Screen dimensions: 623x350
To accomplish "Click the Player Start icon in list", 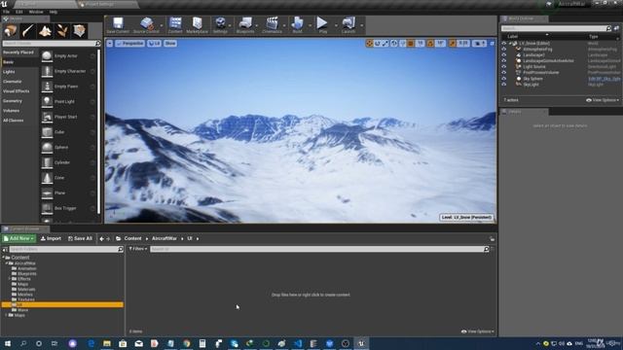I will (x=47, y=117).
